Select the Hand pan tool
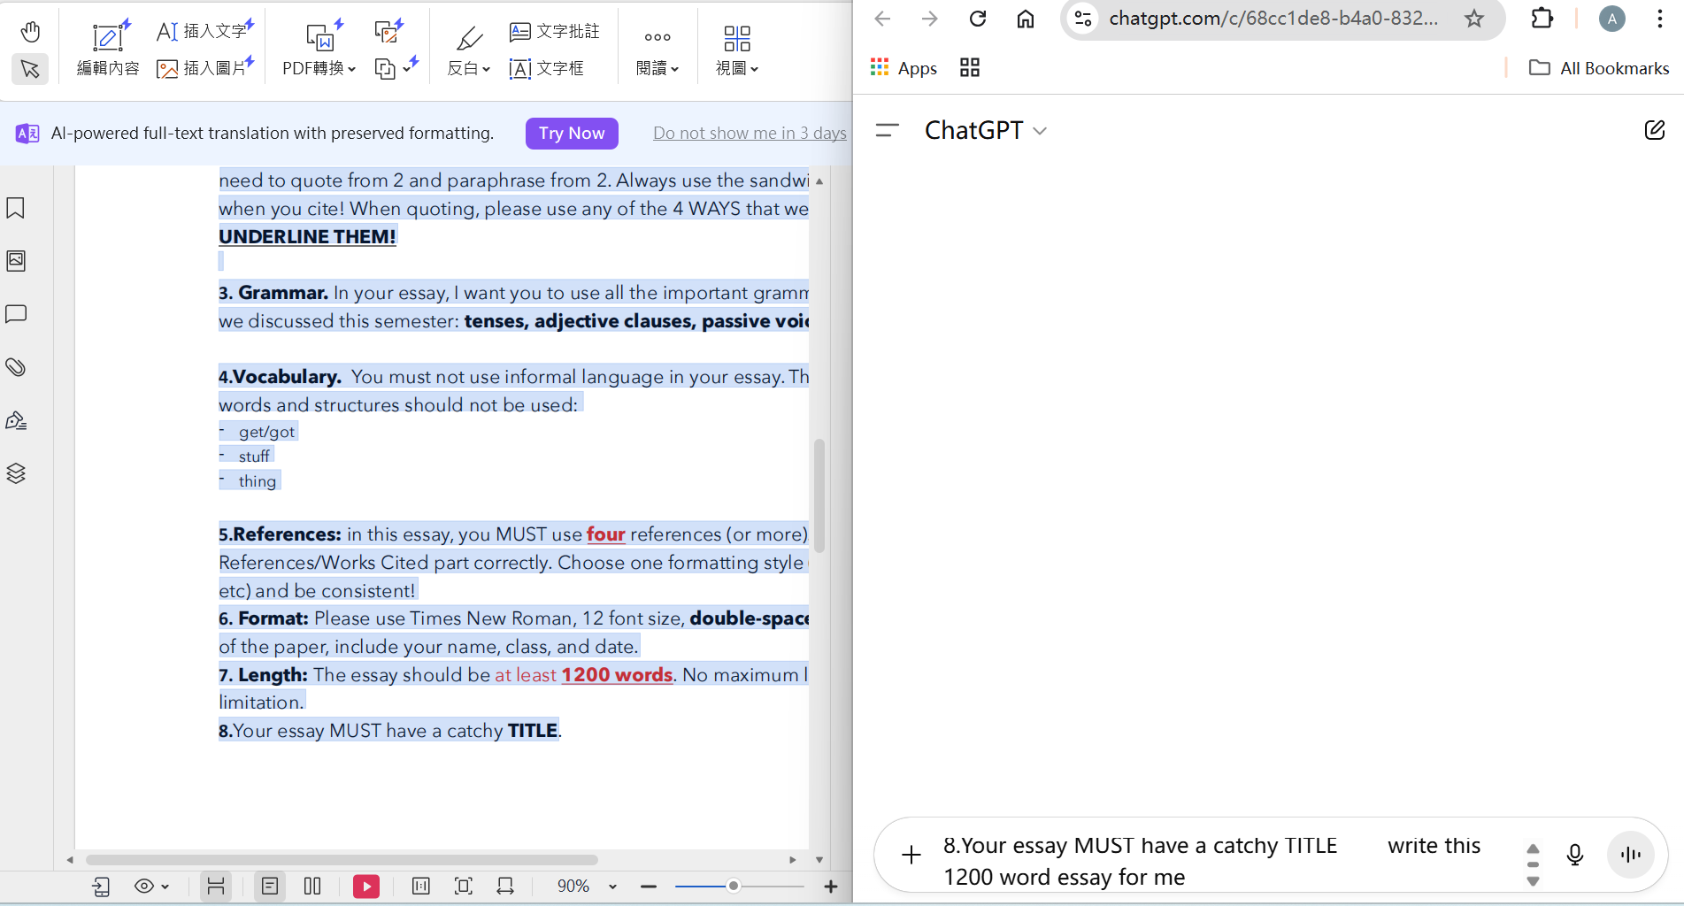The image size is (1684, 906). pyautogui.click(x=30, y=32)
